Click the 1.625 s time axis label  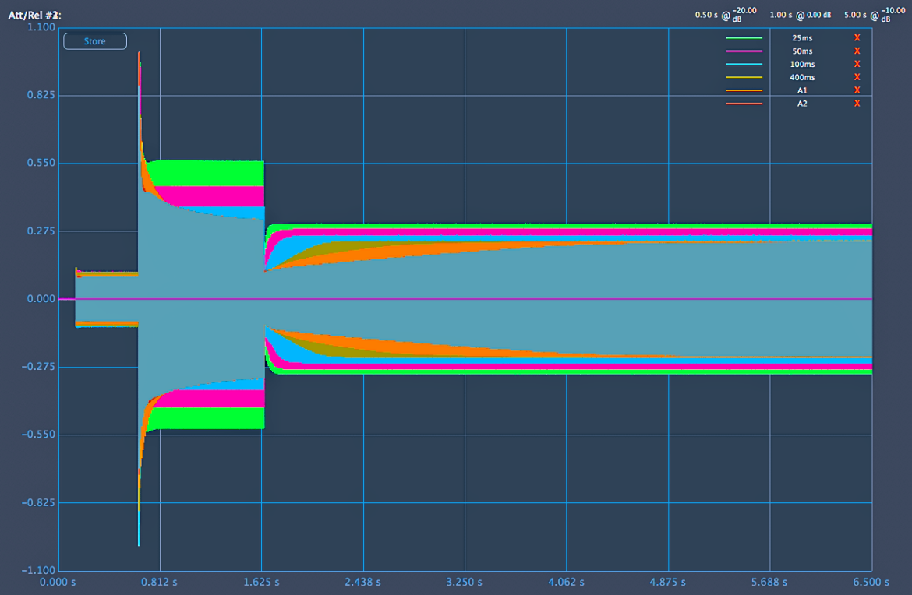point(261,583)
